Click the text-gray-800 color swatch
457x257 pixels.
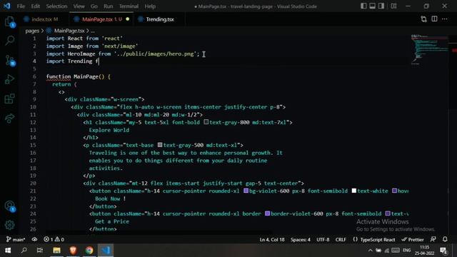[x=206, y=122]
